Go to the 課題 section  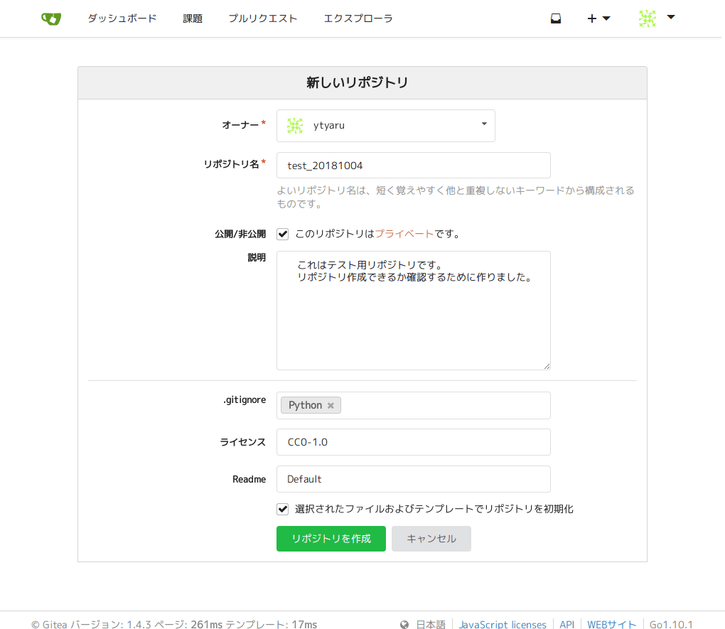point(192,18)
